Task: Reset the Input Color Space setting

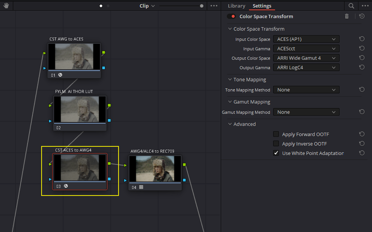Action: click(x=362, y=39)
